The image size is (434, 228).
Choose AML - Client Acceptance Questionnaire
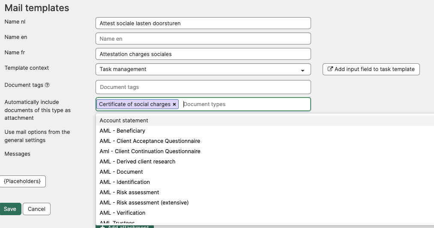coord(265,141)
